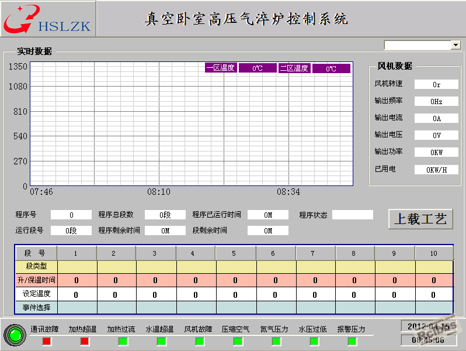
Task: Click the 风机故障 green indicator
Action: click(x=200, y=341)
